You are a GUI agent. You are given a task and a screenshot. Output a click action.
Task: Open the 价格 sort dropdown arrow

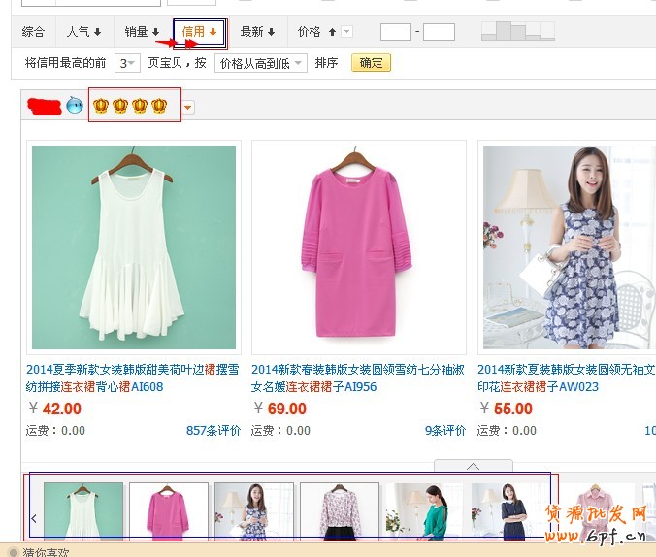click(x=347, y=32)
